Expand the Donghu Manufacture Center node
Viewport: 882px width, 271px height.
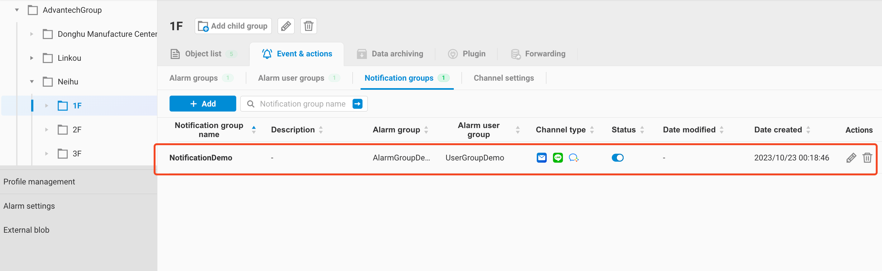[x=31, y=34]
